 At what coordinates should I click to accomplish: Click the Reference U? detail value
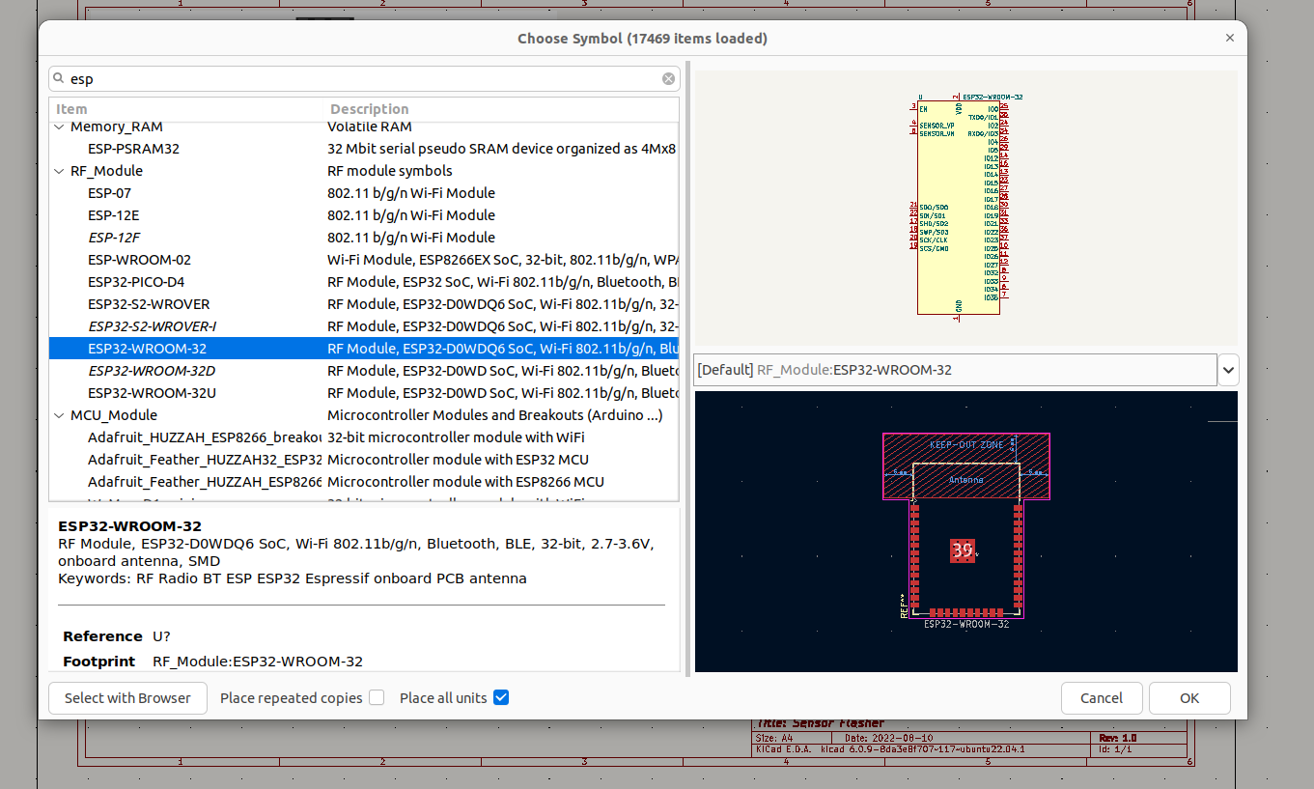[161, 636]
